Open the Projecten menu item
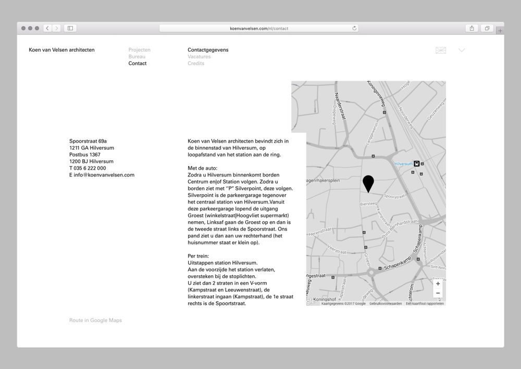This screenshot has height=369, width=521. point(139,50)
